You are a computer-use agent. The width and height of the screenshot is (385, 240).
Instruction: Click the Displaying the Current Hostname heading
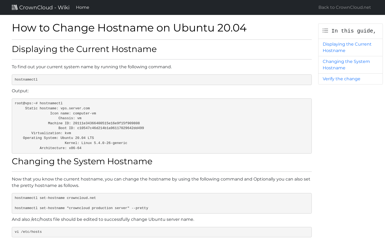click(x=84, y=49)
